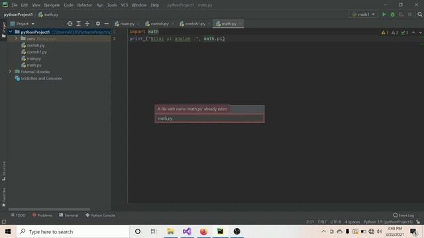Open the Terminal tool window
This screenshot has width=424, height=238.
69,216
